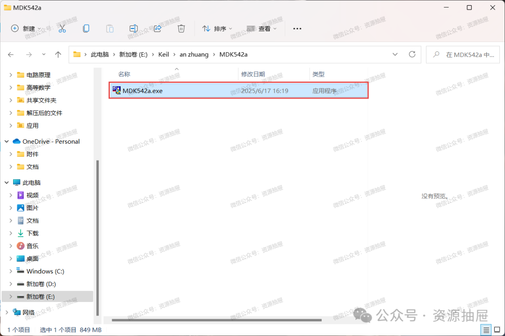
Task: Click the navigation pane vertical scrollbar
Action: point(98,238)
